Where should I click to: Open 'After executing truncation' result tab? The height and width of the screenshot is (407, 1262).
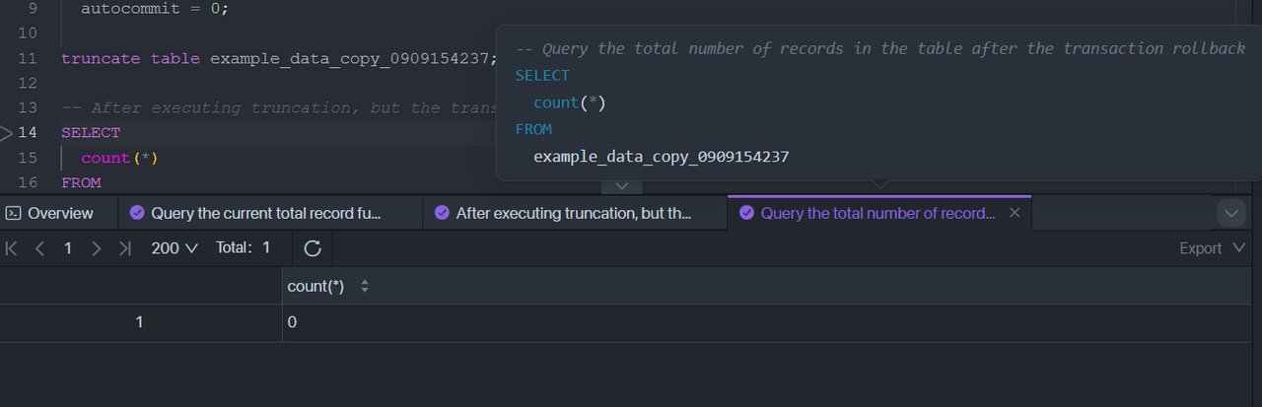coord(561,213)
